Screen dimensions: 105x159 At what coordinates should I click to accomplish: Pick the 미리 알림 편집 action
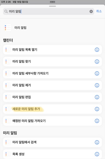tap(53, 97)
